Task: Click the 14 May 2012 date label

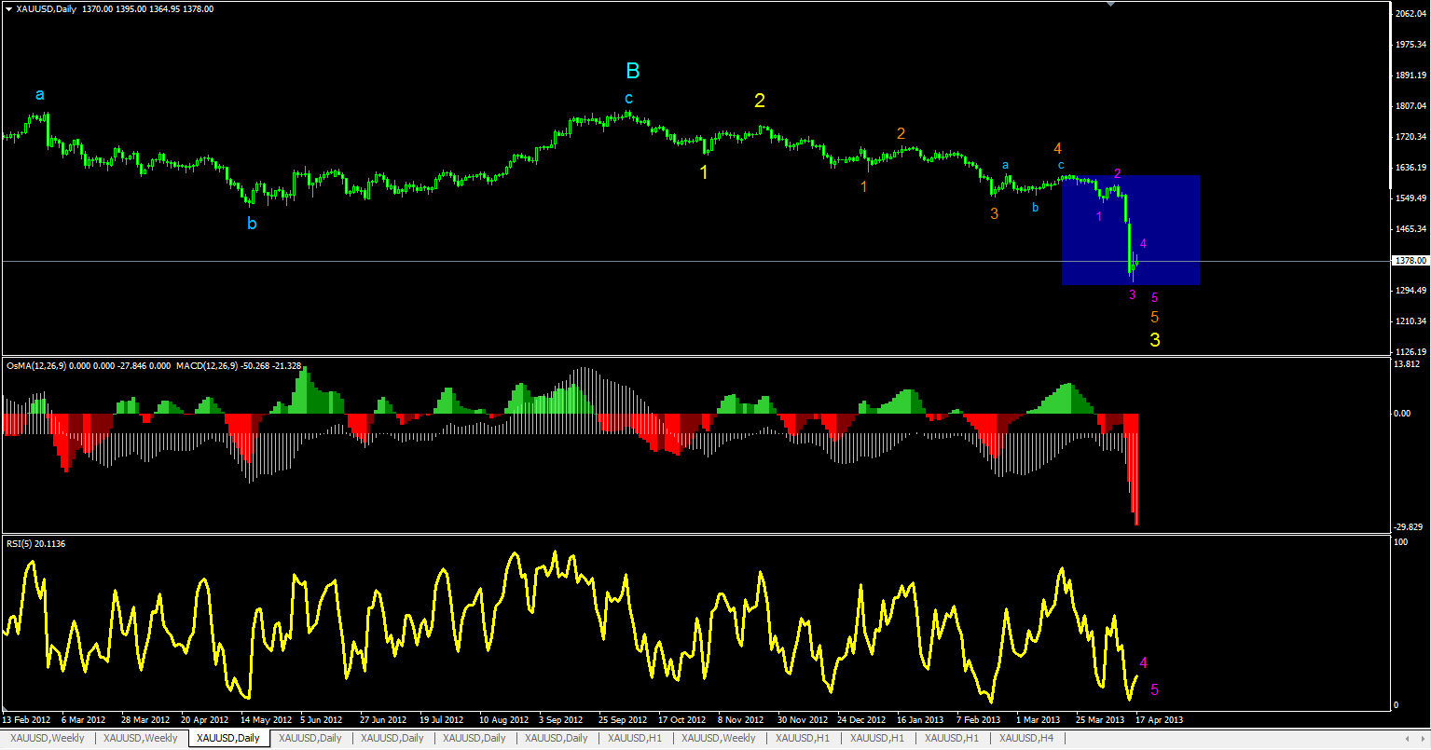Action: pyautogui.click(x=264, y=720)
